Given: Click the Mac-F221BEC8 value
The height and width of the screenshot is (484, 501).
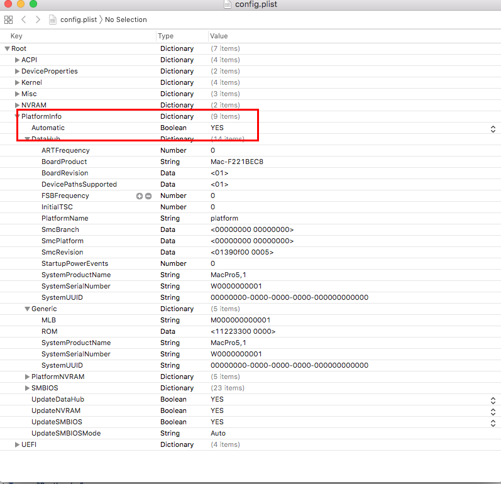Looking at the screenshot, I should coord(237,162).
